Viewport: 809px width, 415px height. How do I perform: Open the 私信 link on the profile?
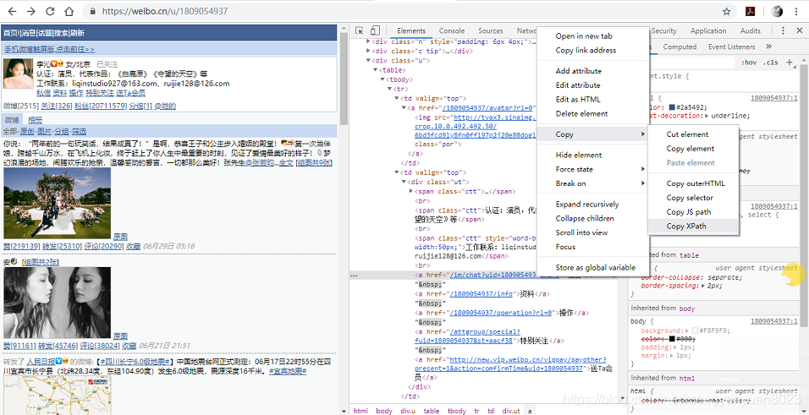coord(44,93)
